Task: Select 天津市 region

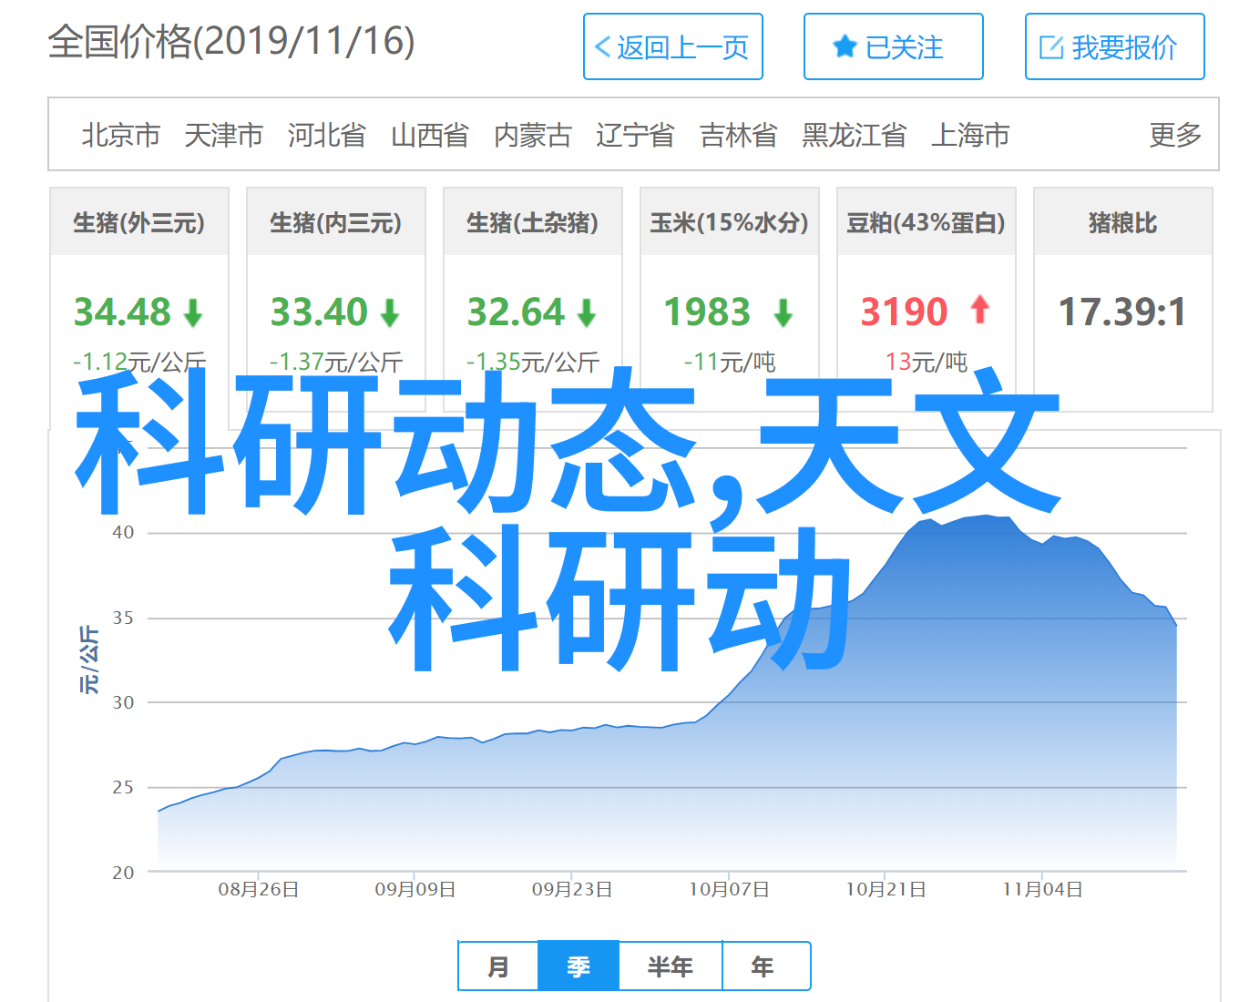Action: (224, 135)
